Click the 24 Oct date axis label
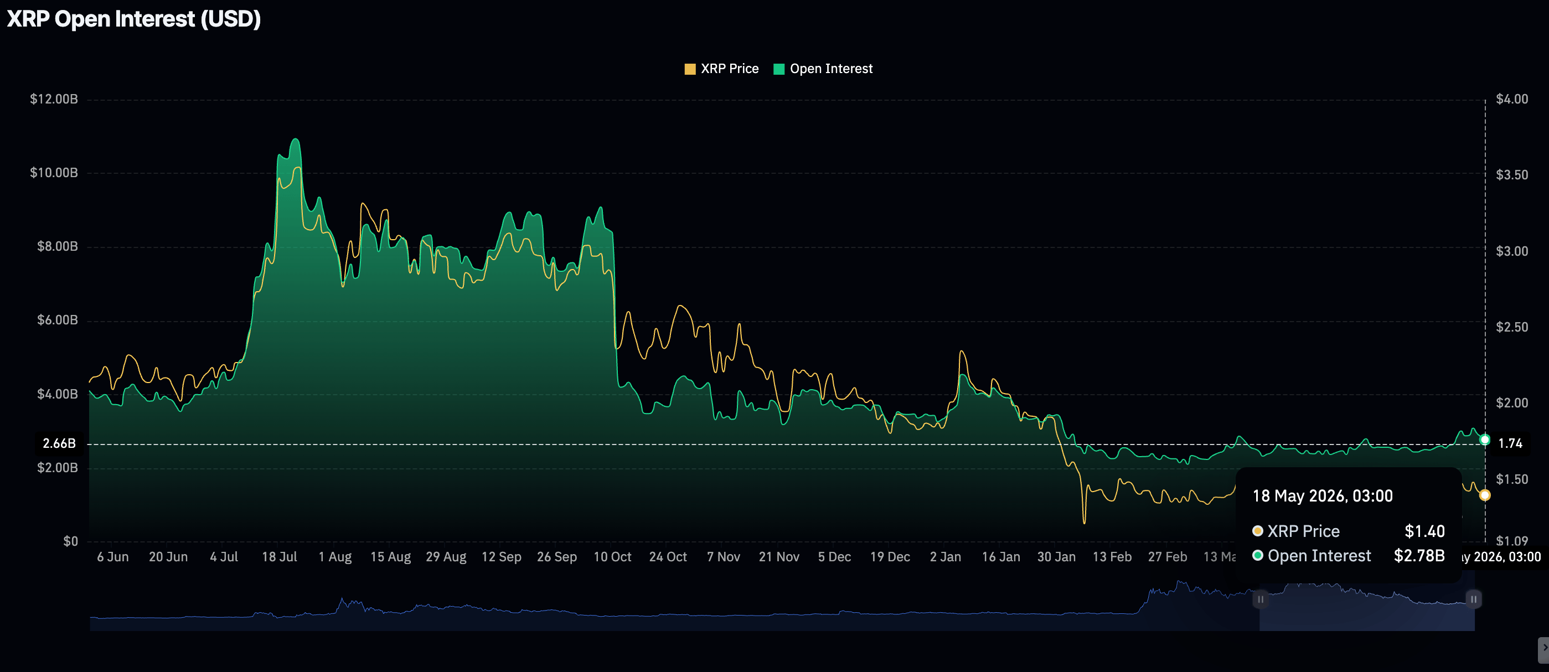Image resolution: width=1549 pixels, height=672 pixels. 668,557
